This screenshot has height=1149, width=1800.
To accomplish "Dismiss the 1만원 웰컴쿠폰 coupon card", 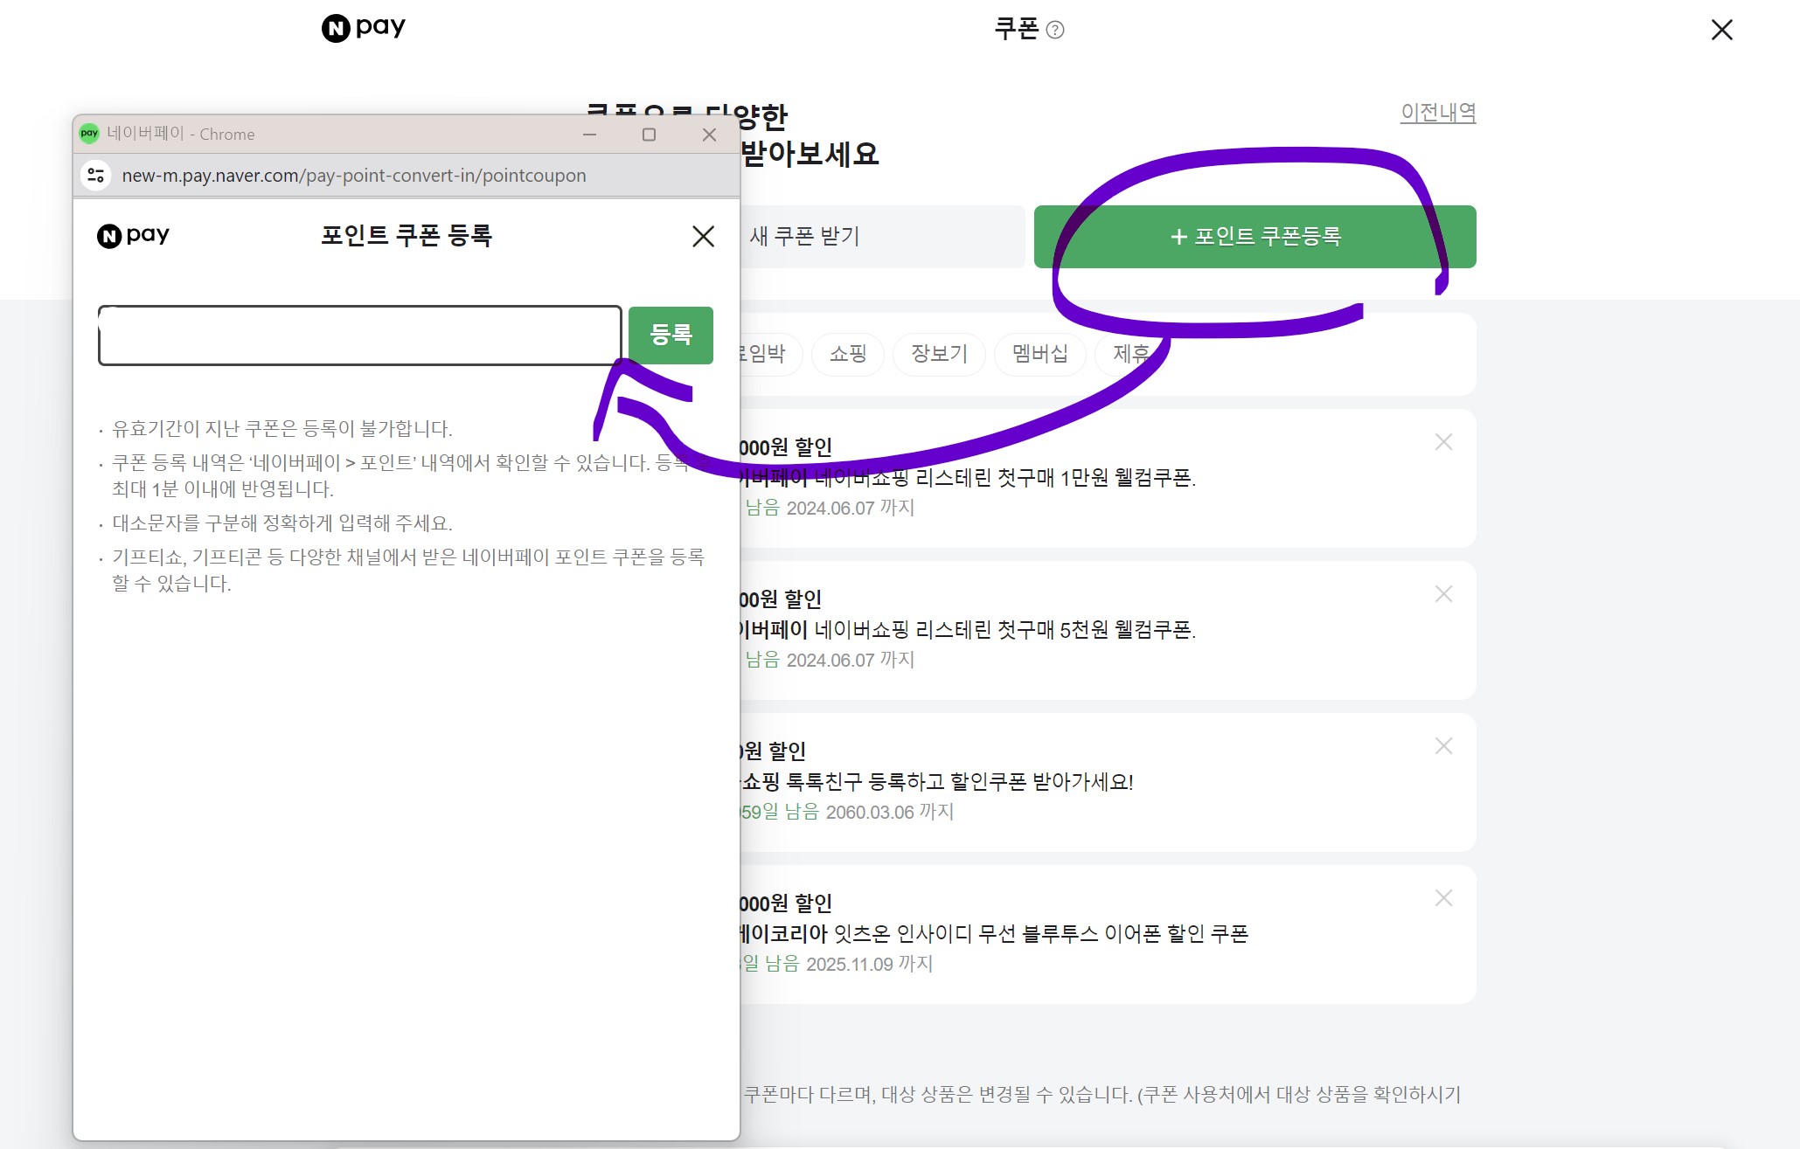I will 1443,443.
